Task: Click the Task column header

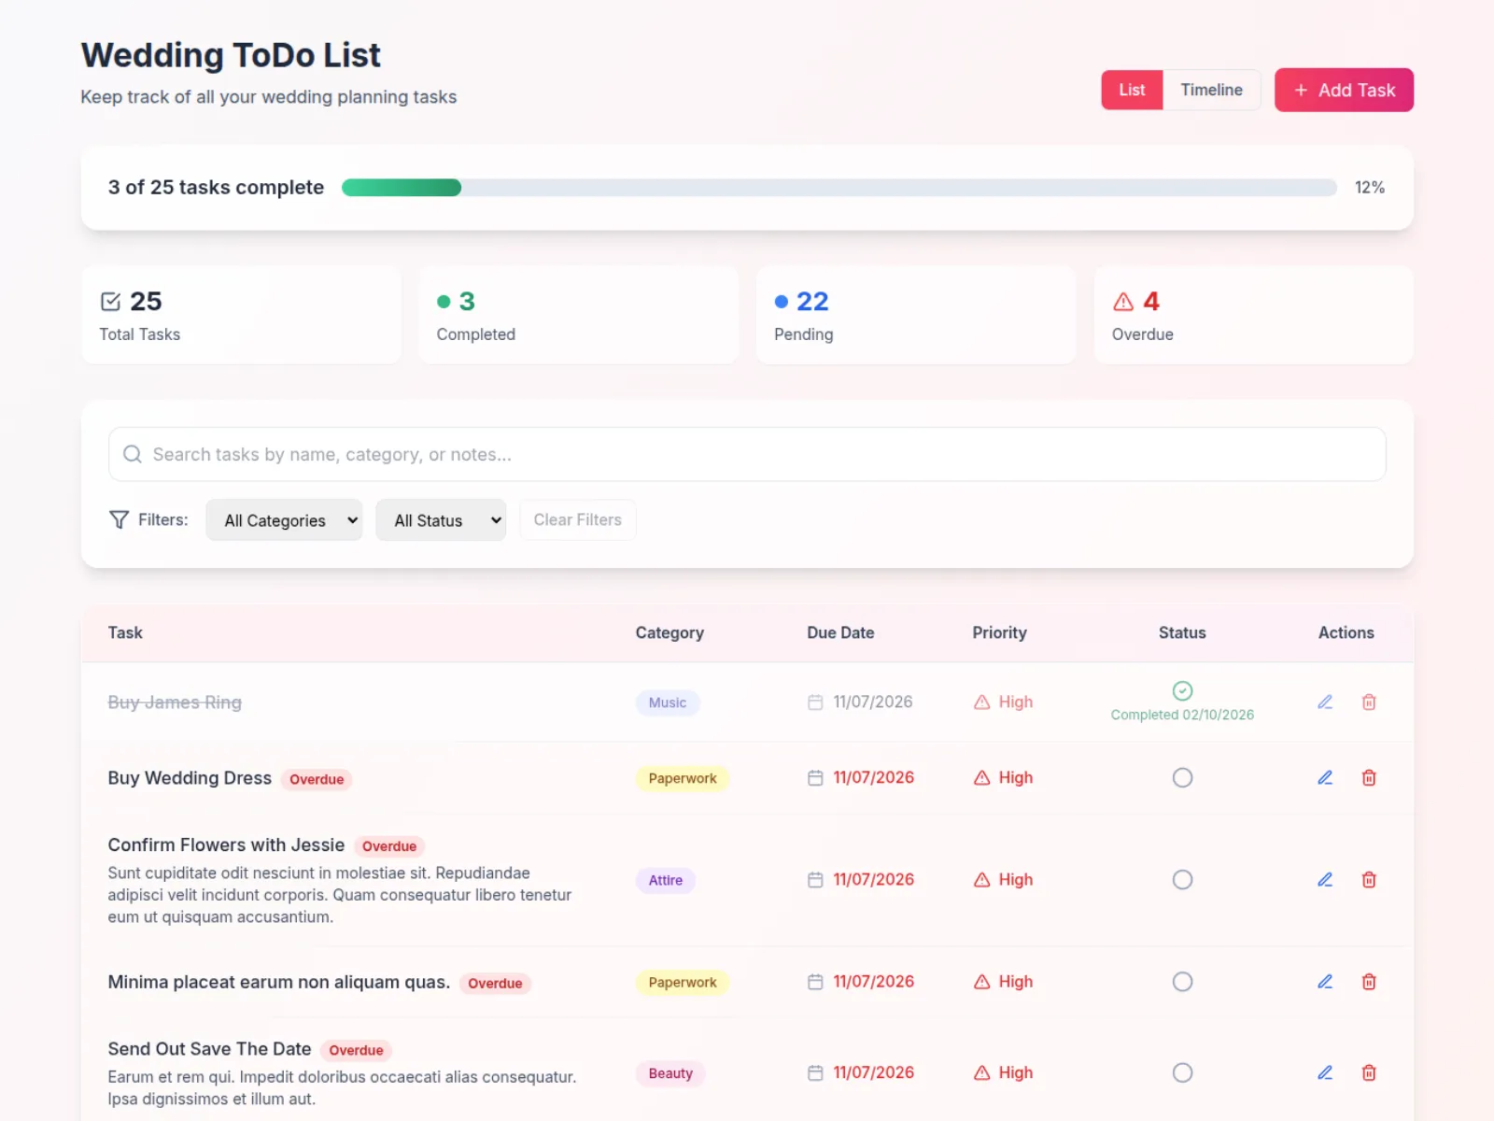Action: click(x=125, y=632)
